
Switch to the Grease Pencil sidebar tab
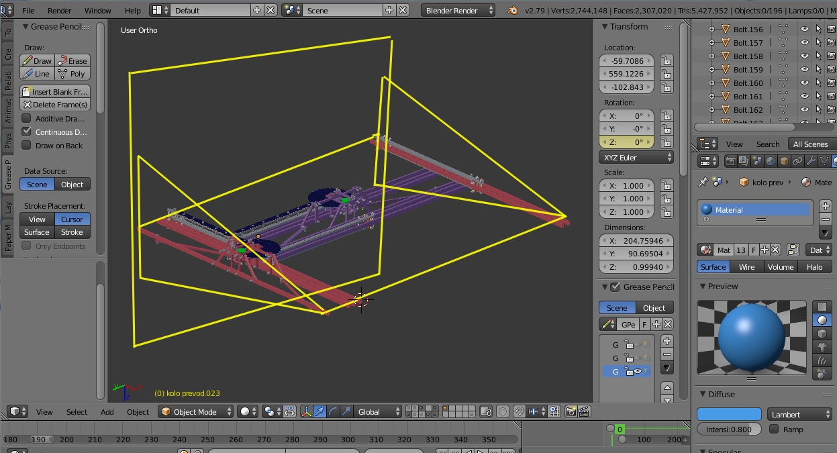8,174
